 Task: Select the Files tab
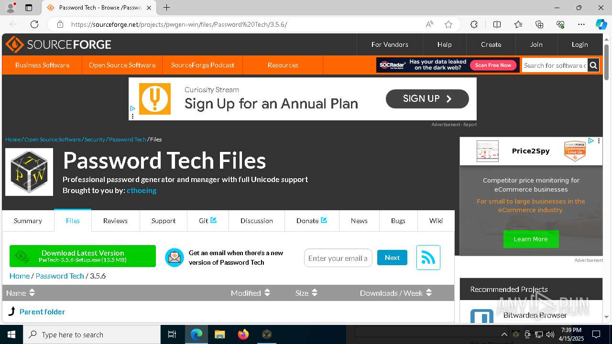(73, 221)
